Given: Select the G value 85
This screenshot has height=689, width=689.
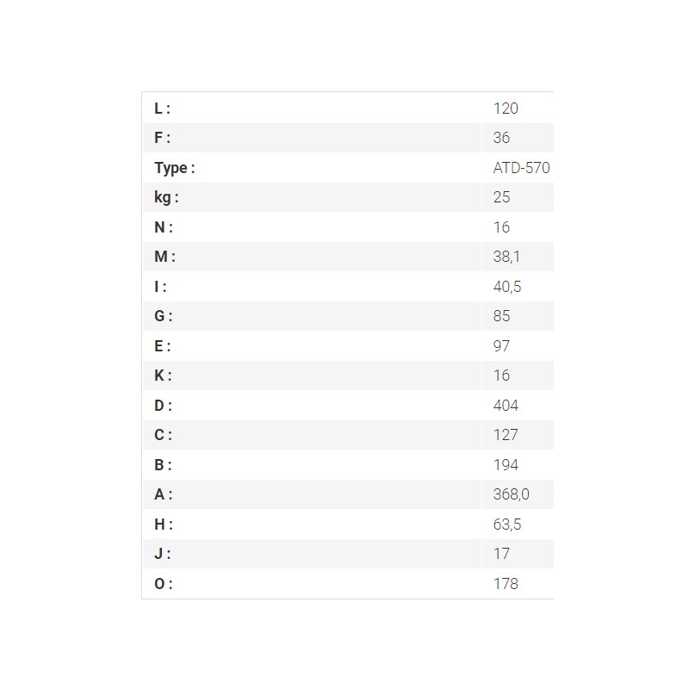Looking at the screenshot, I should [x=501, y=315].
